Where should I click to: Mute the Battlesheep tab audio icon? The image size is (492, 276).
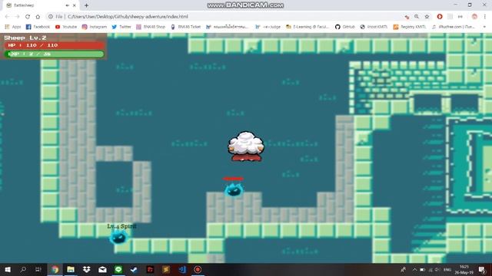(x=67, y=5)
